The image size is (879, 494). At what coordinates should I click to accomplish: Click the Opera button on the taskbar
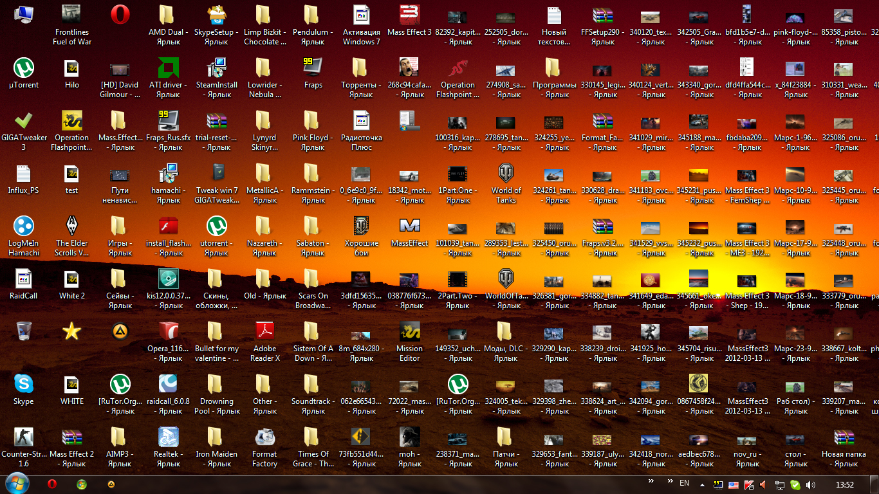click(51, 484)
